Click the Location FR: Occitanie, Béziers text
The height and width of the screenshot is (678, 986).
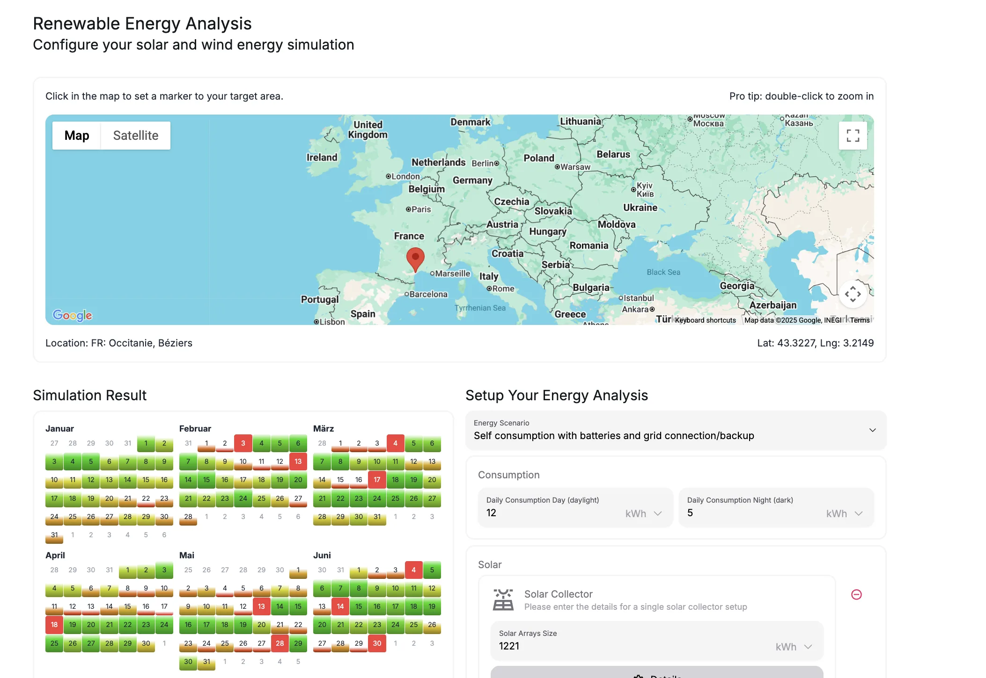pyautogui.click(x=119, y=343)
